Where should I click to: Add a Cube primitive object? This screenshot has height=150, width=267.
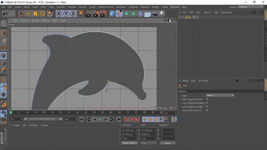click(x=112, y=14)
